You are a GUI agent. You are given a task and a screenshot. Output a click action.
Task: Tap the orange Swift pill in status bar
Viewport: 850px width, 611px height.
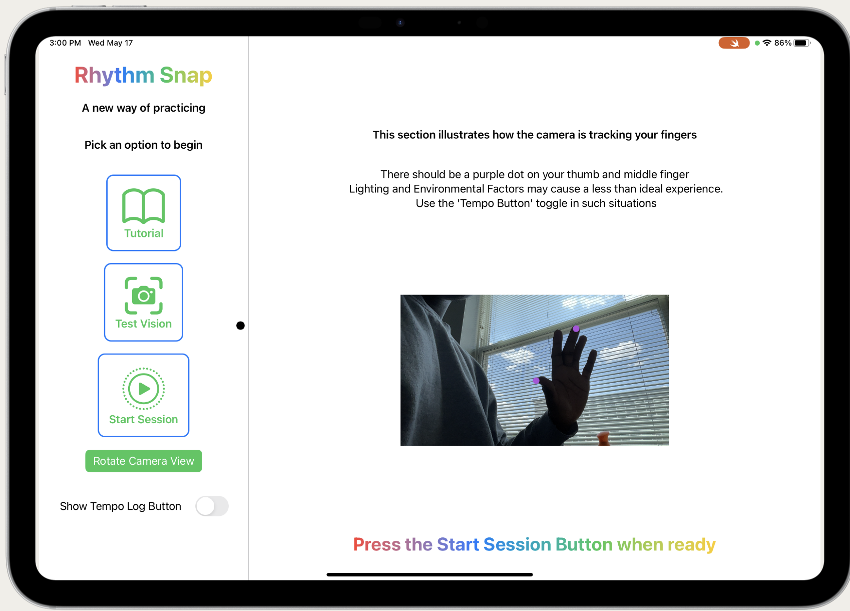click(x=733, y=43)
